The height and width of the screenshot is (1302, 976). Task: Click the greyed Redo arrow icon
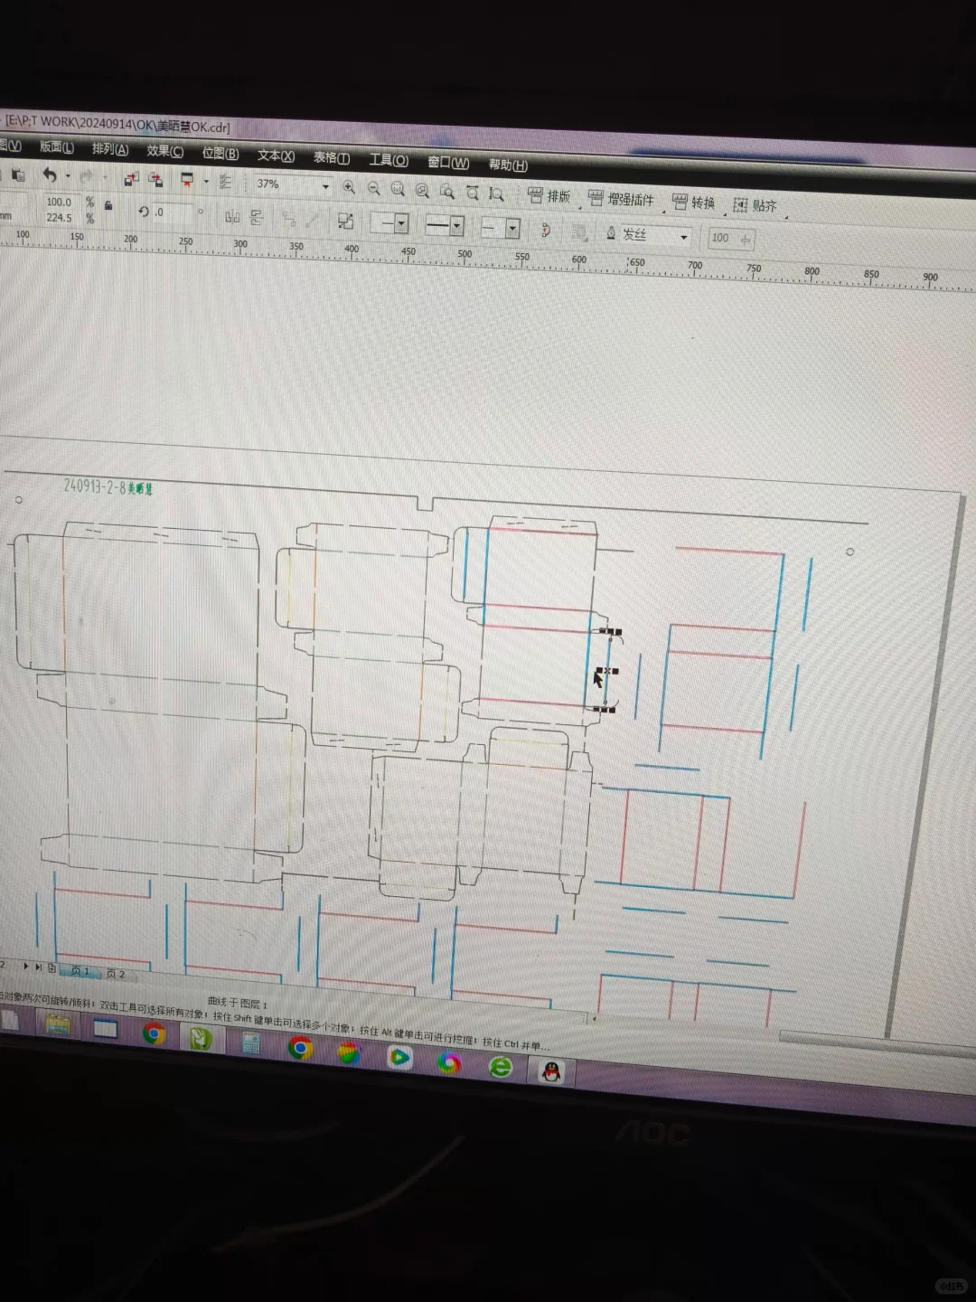(x=87, y=176)
